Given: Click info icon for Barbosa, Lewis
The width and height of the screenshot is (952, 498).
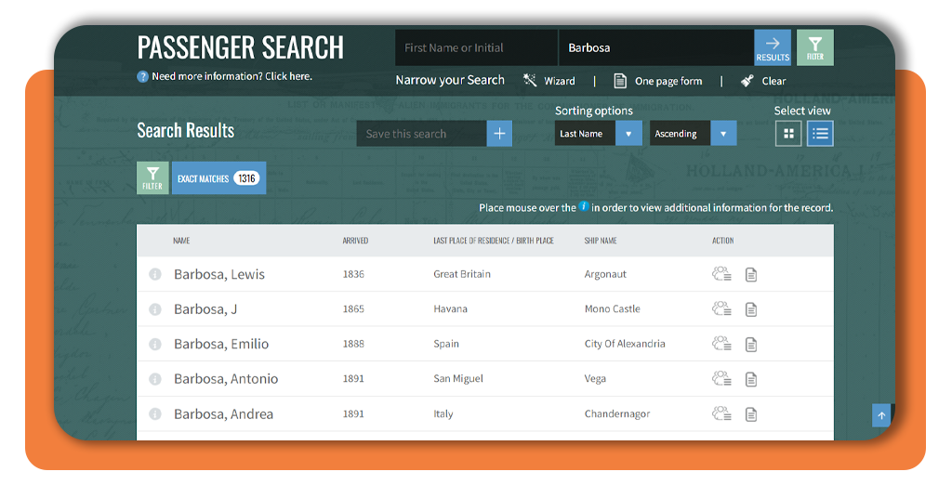Looking at the screenshot, I should point(155,274).
